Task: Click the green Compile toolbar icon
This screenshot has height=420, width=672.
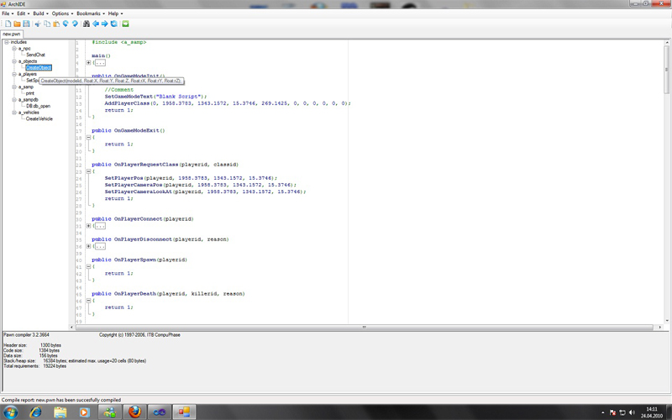Action: 125,24
